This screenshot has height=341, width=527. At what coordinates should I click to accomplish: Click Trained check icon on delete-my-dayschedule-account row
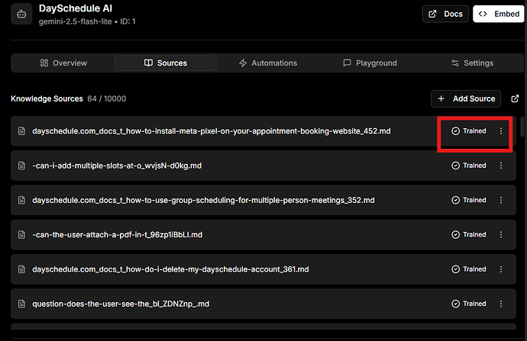coord(455,269)
